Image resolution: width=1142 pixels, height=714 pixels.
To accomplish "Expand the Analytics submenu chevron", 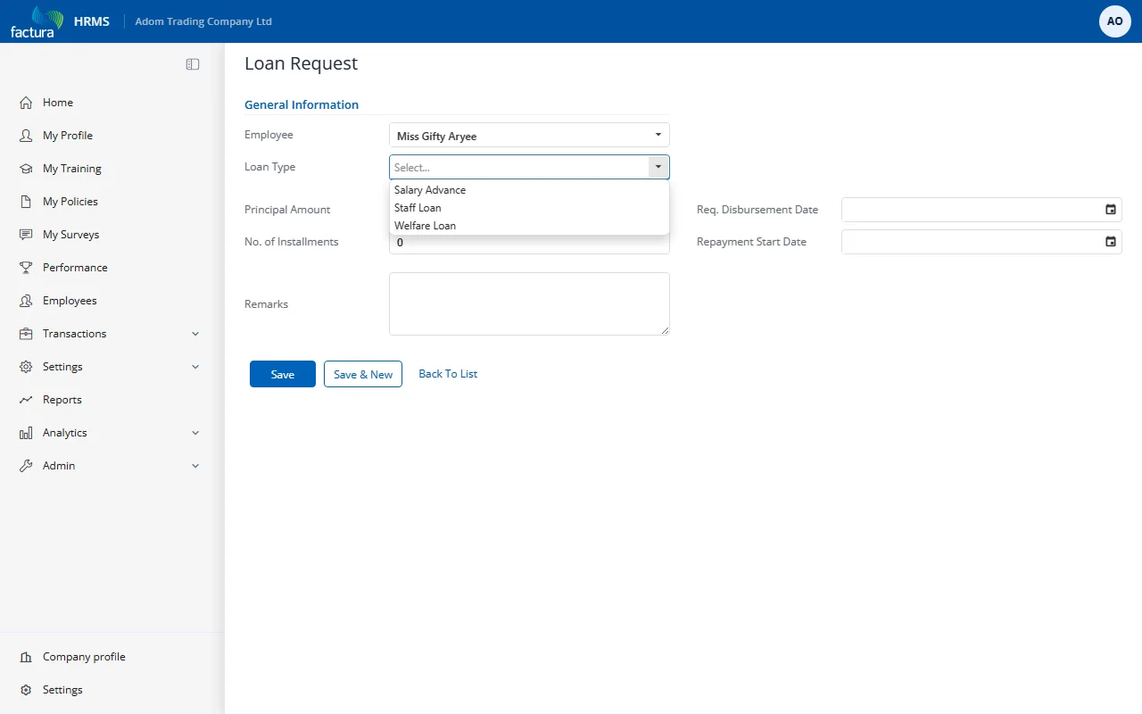I will (x=195, y=433).
